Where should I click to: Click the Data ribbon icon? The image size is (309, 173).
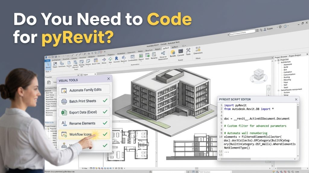coord(147,57)
